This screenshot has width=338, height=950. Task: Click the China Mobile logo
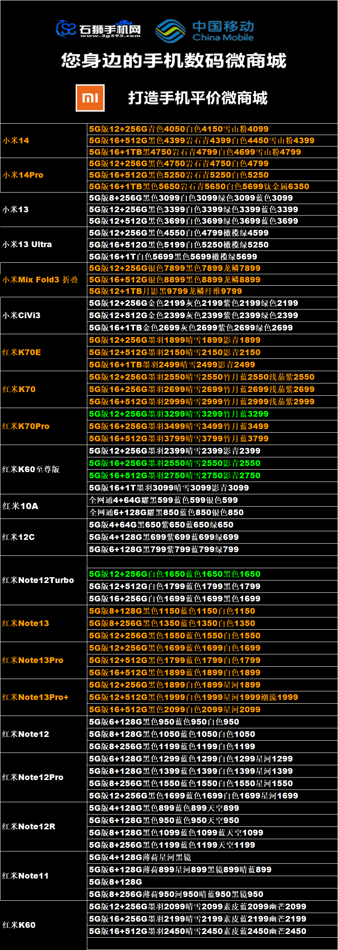click(204, 31)
